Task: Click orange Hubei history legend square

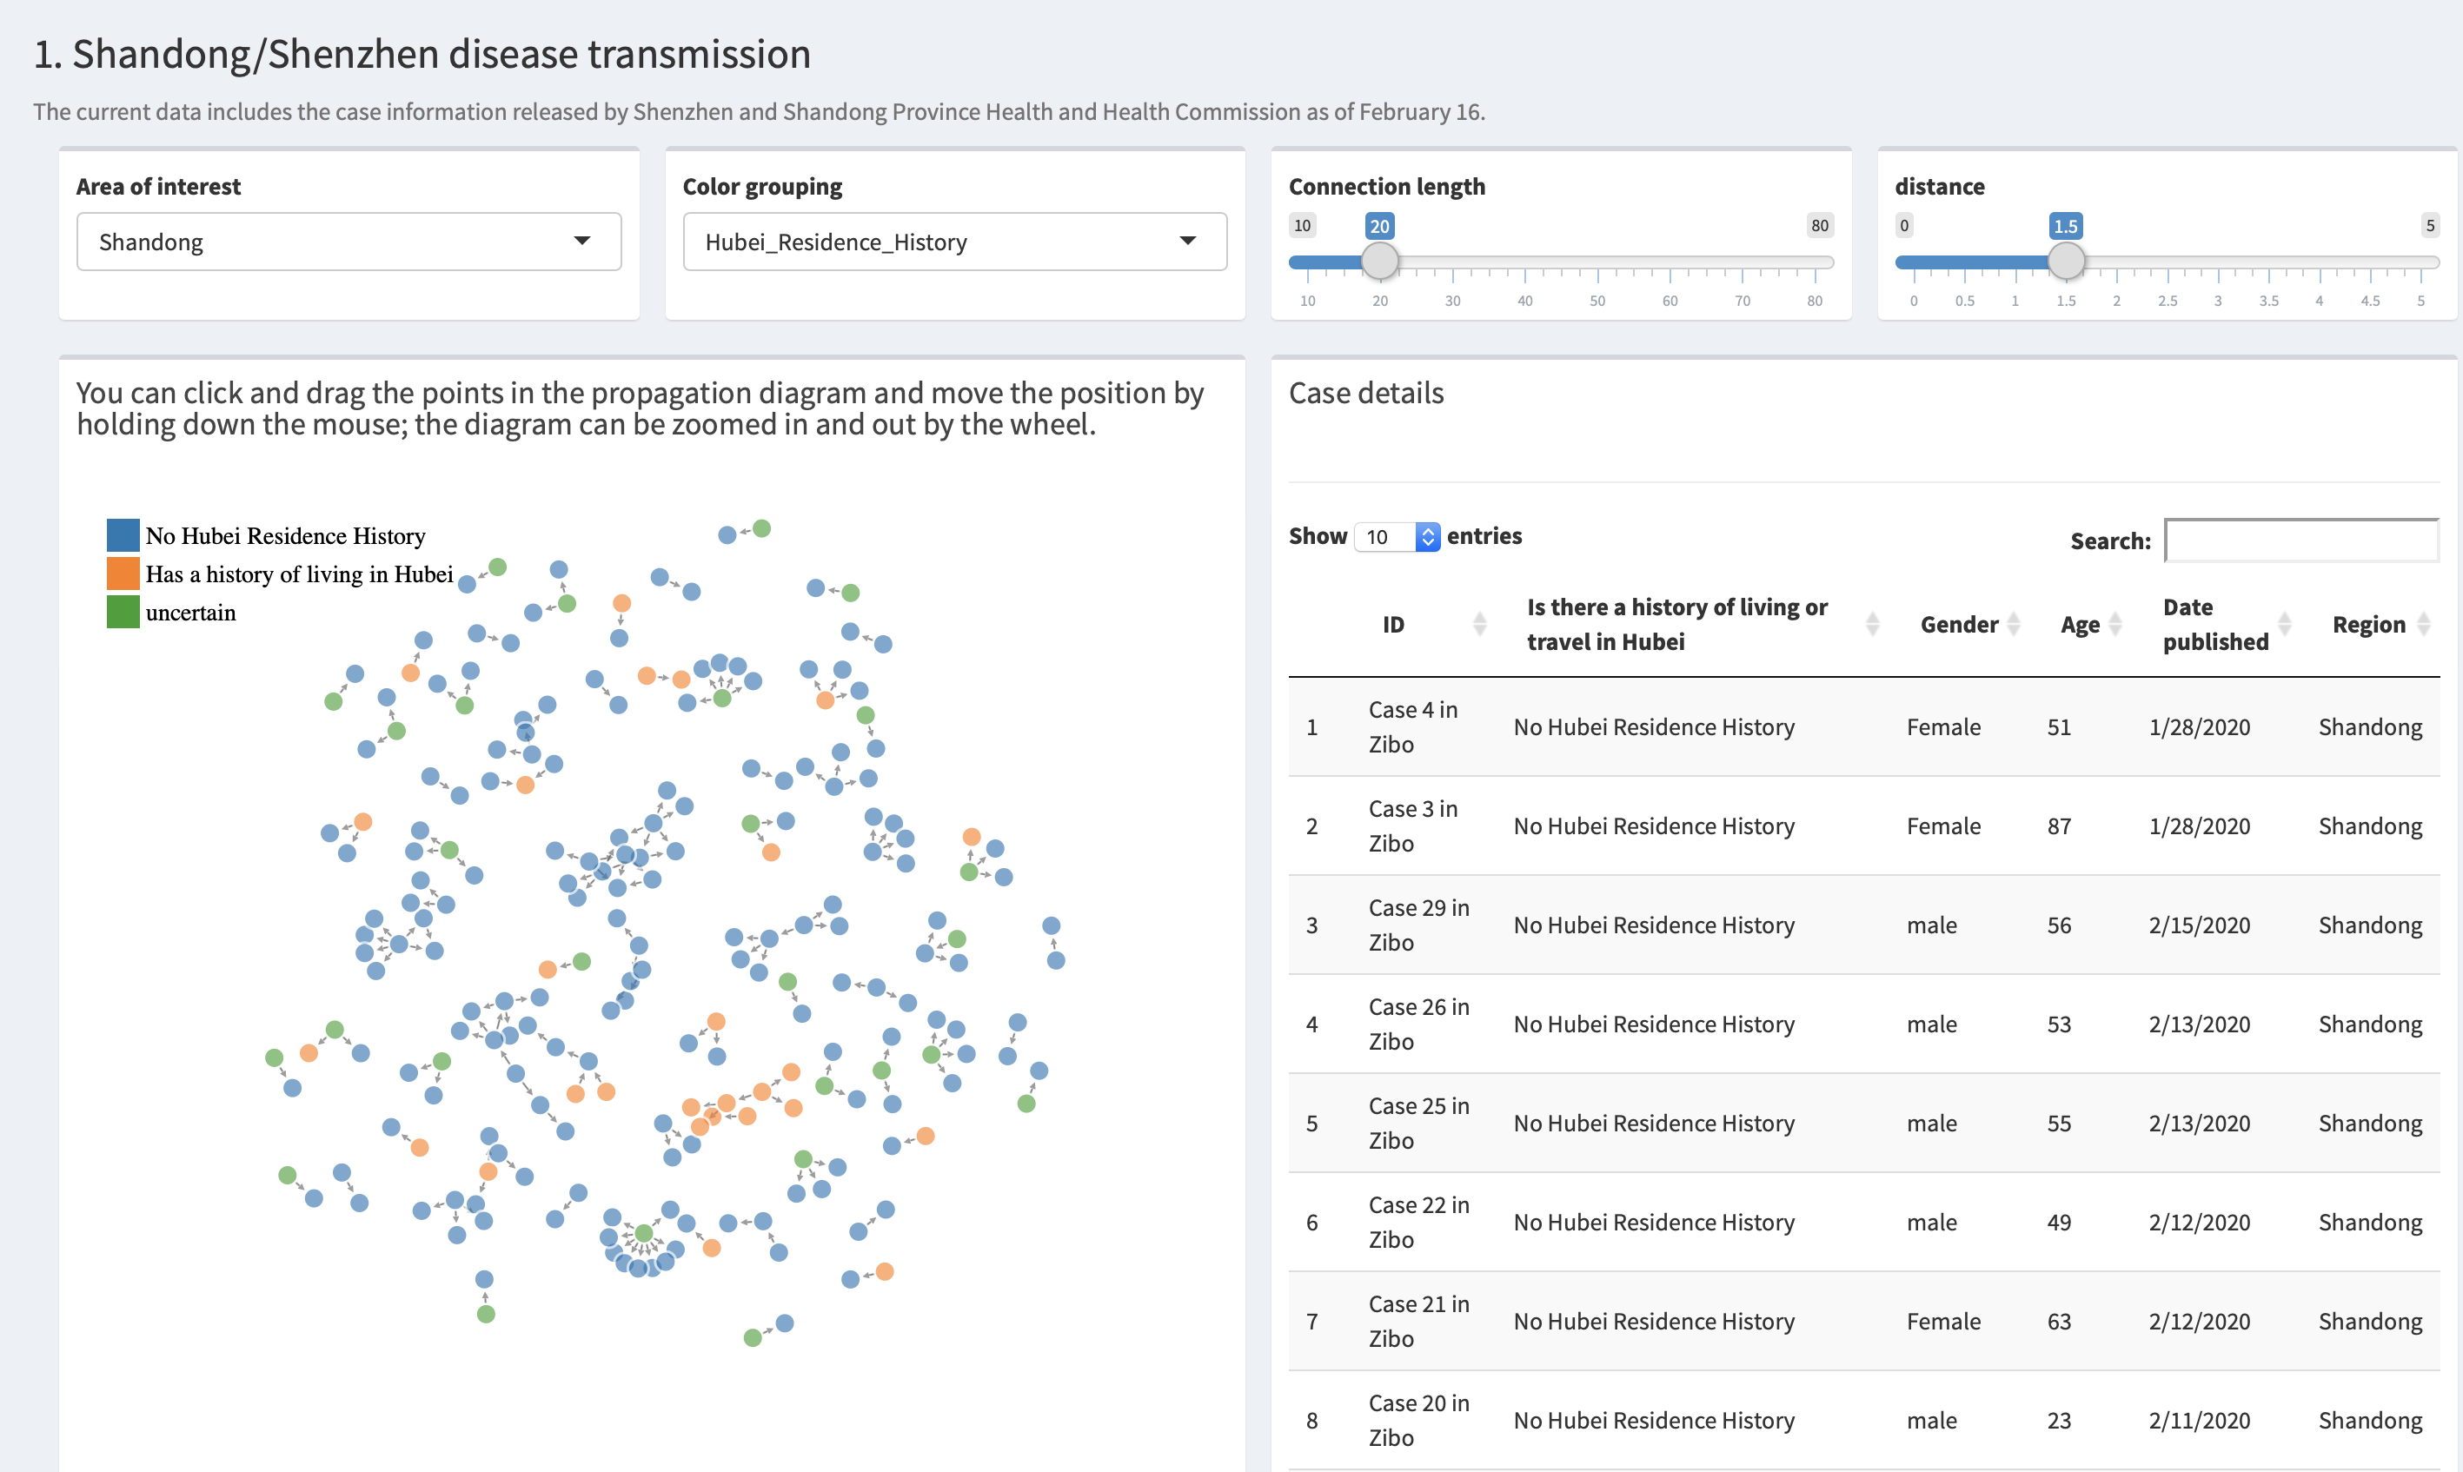Action: coord(123,574)
